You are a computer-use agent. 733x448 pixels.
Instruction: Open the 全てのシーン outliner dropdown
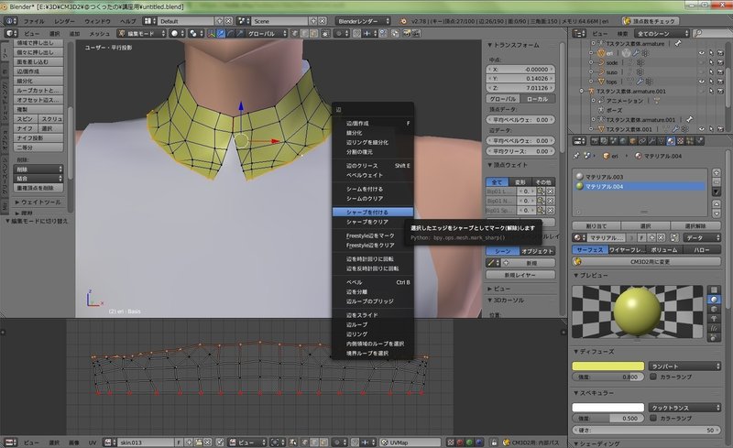coord(662,34)
